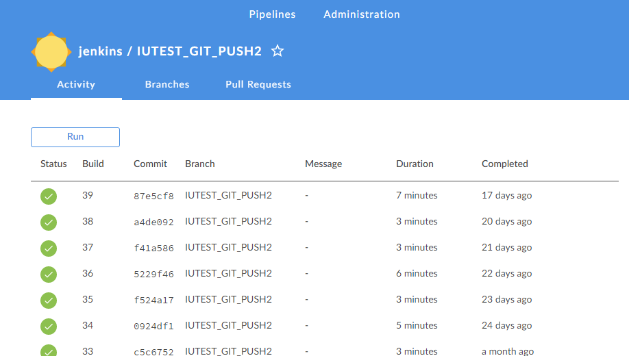Open build number 39
Viewport: 629px width, 356px height.
[x=88, y=195]
